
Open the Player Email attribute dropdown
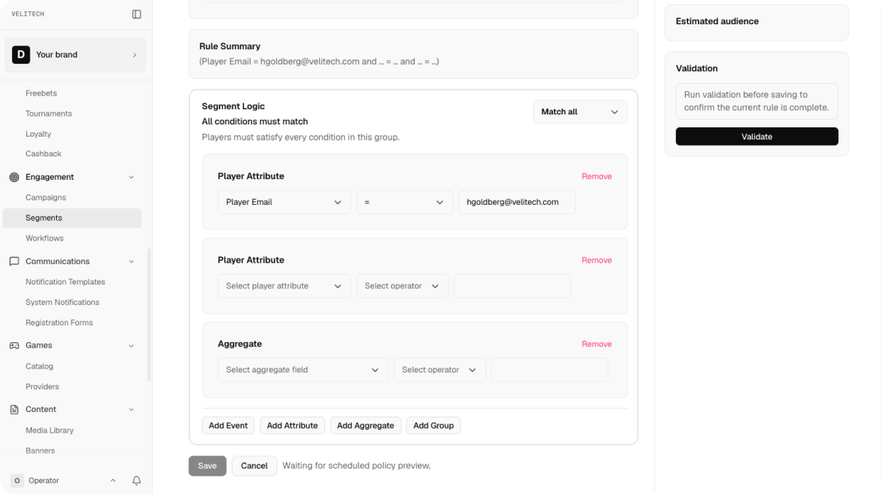(x=284, y=202)
